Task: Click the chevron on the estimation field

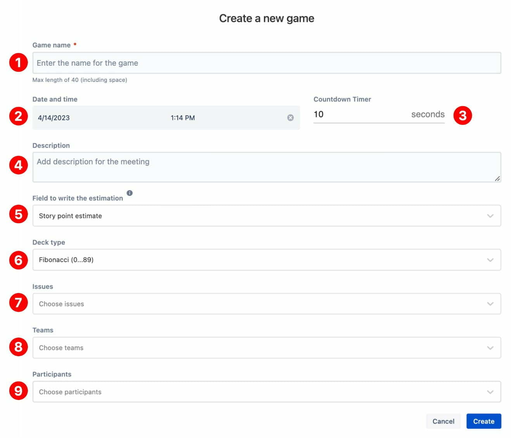Action: pos(490,216)
